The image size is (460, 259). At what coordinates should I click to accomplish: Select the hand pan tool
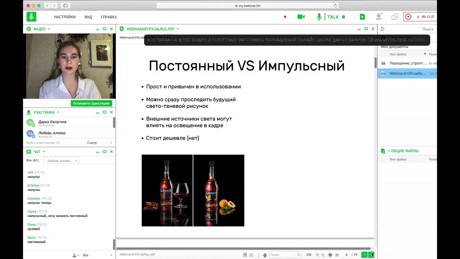265,255
